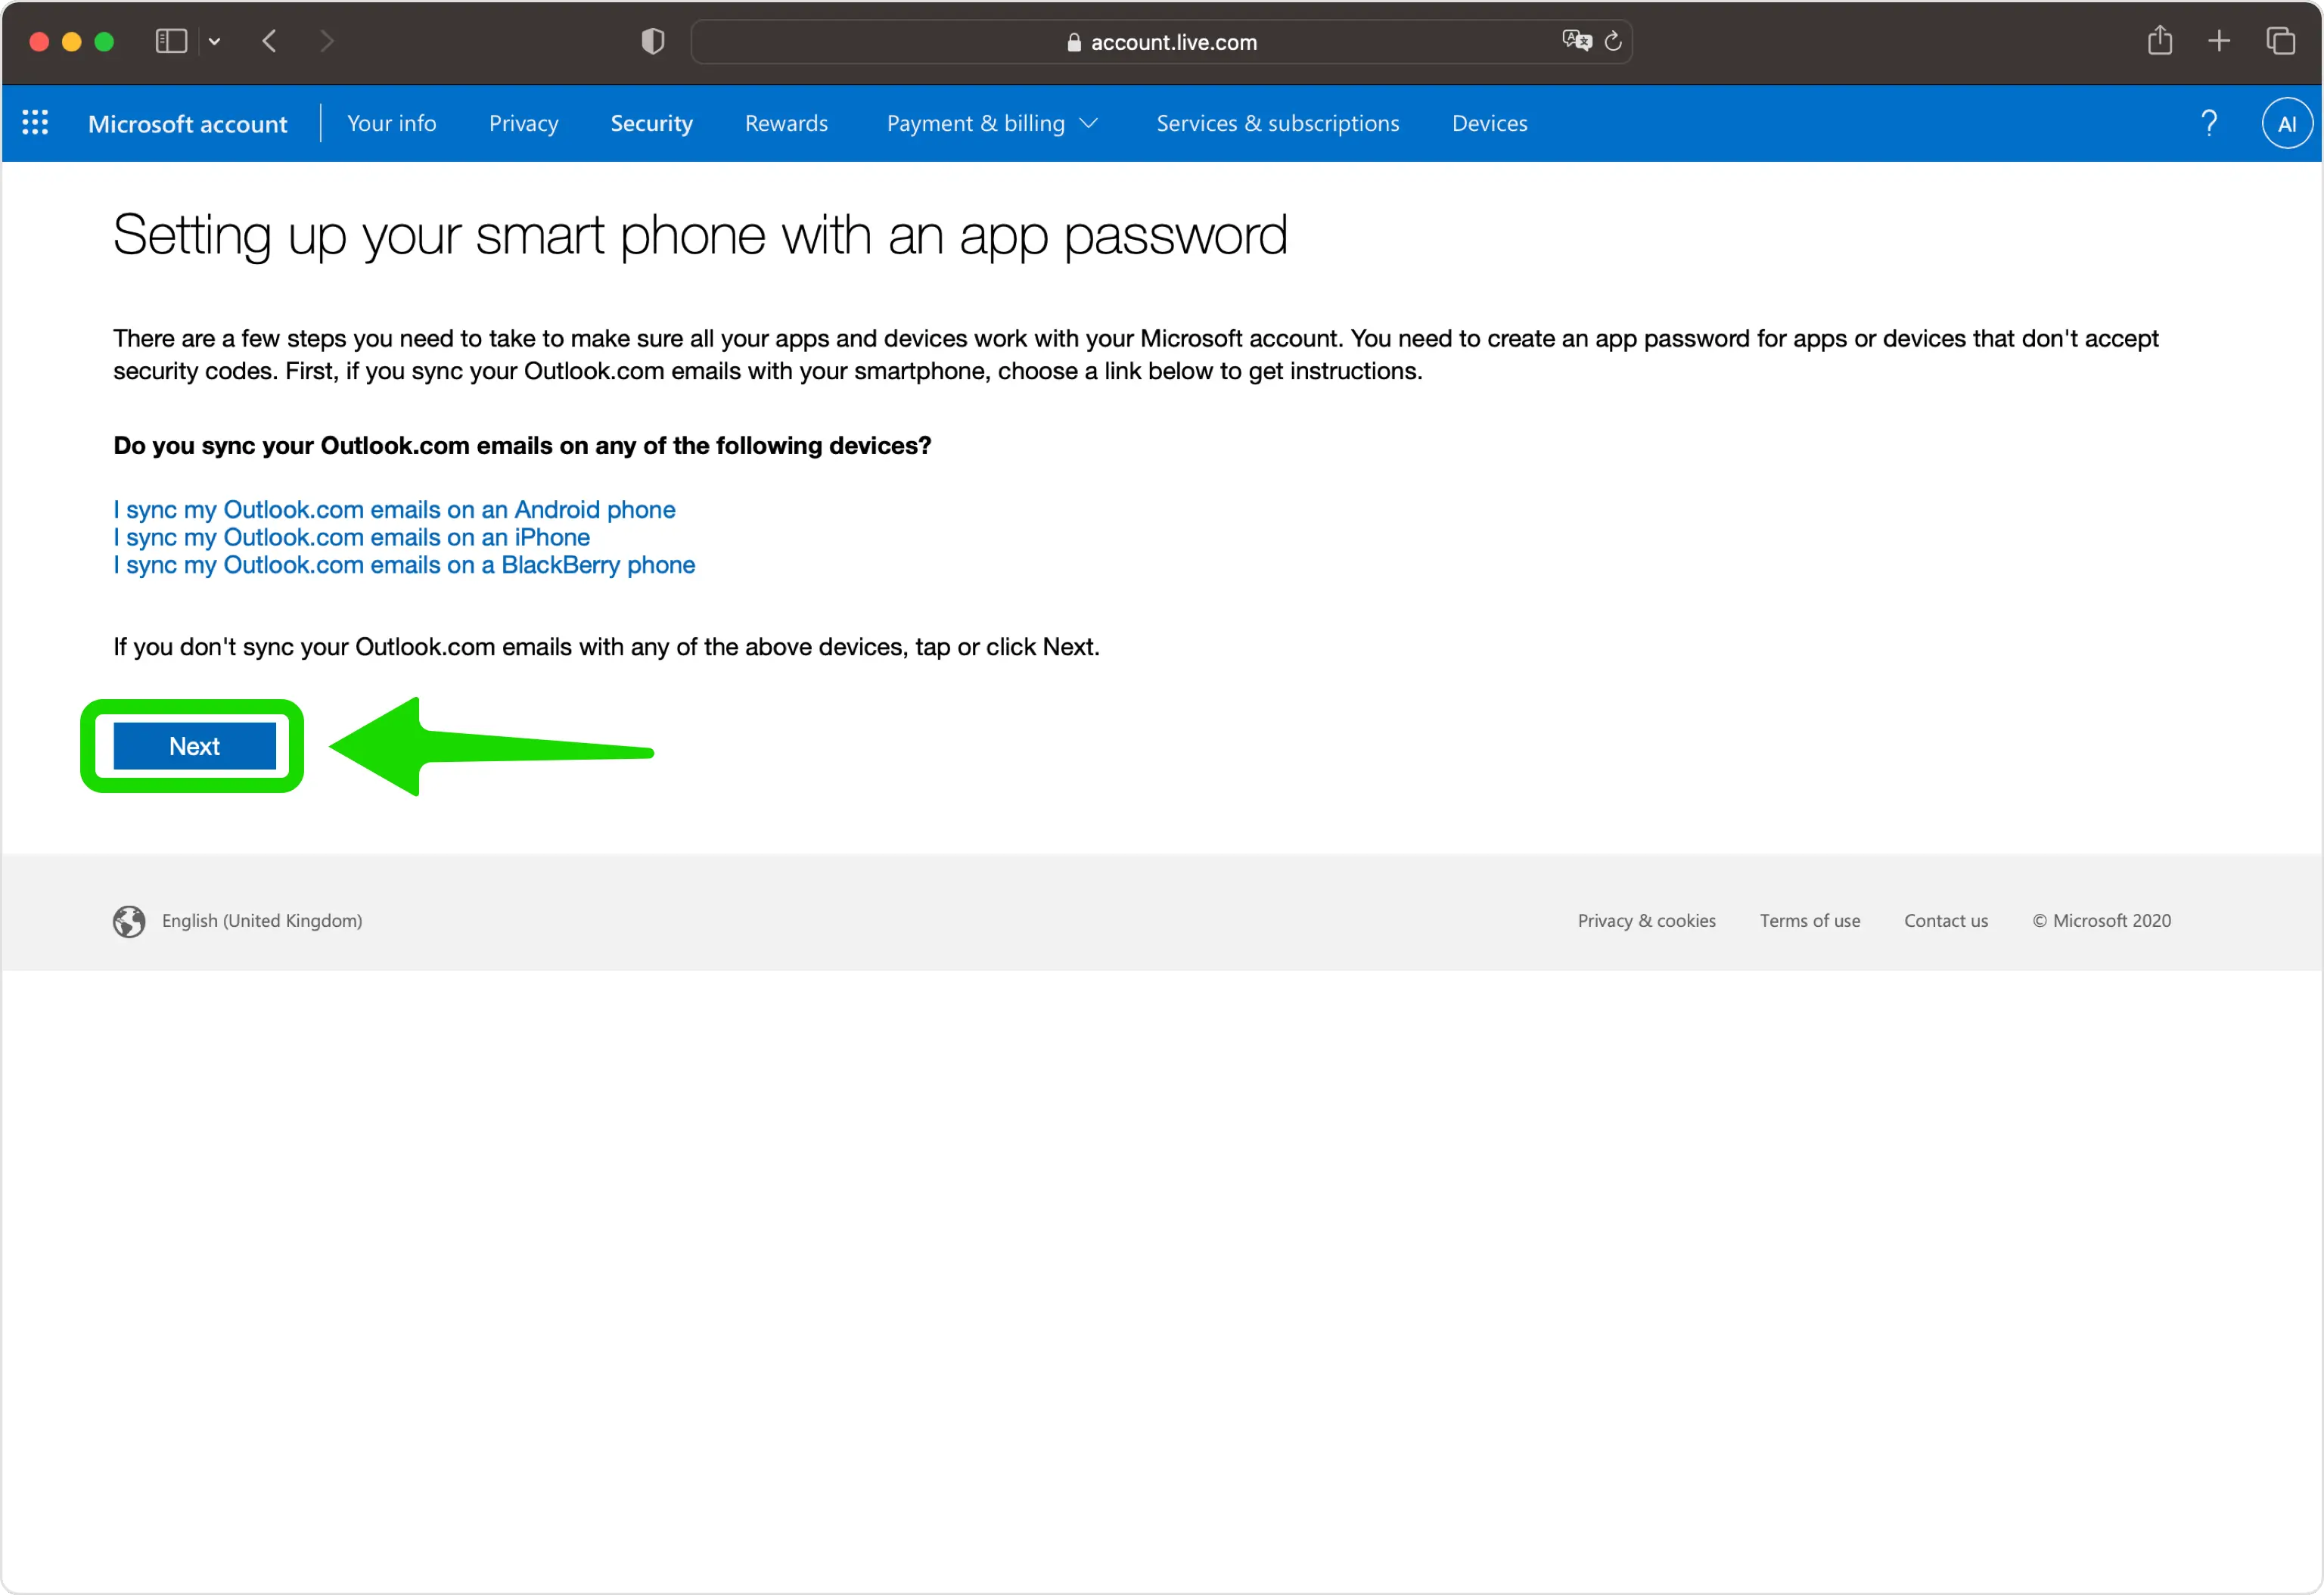The image size is (2324, 1595).
Task: Open the iPhone sync instructions link
Action: click(x=351, y=537)
